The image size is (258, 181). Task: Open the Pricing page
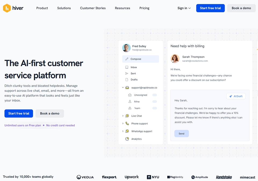pos(144,8)
